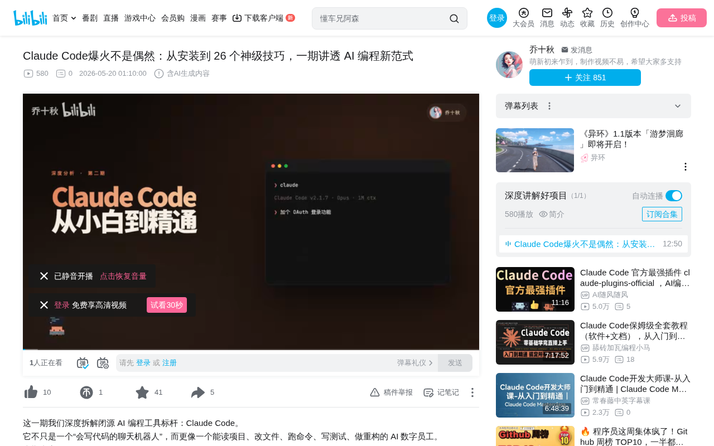The height and width of the screenshot is (446, 714).
Task: Click the 异环 advertiser name
Action: pos(598,158)
